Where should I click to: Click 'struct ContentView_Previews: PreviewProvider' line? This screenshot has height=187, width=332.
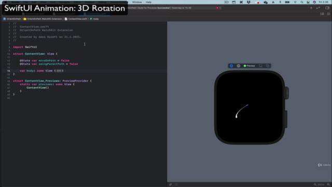(x=52, y=81)
